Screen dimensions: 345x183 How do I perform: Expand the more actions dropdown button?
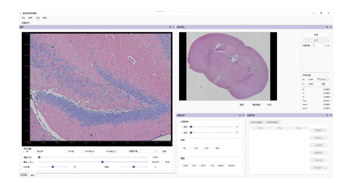point(318,168)
